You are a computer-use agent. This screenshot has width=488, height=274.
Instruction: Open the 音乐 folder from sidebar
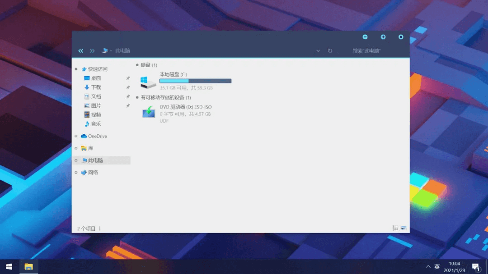click(x=96, y=123)
